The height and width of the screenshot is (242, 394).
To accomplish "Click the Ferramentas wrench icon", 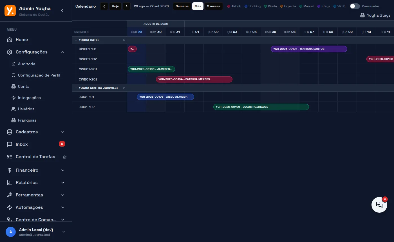I will [x=10, y=195].
